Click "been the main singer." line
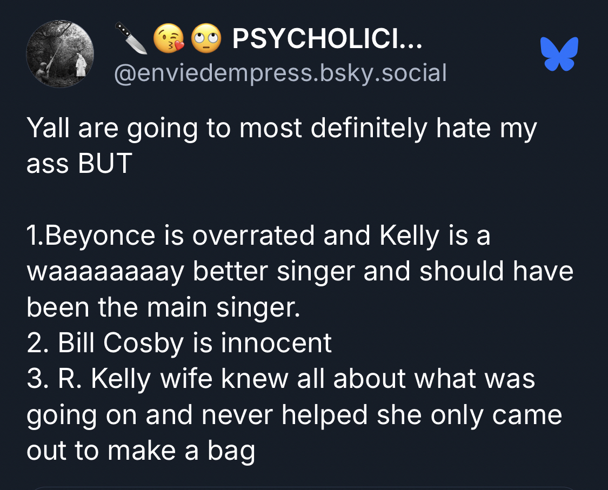Viewport: 608px width, 490px height. tap(163, 307)
